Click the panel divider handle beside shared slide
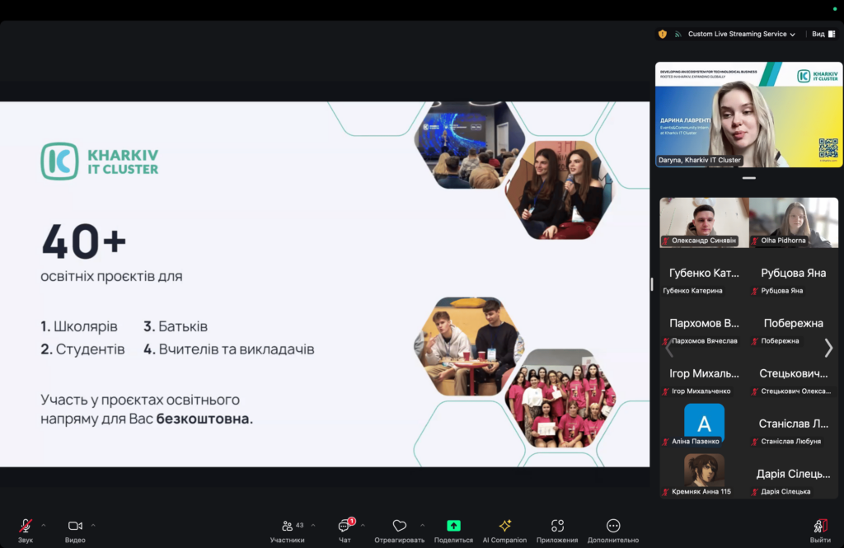The image size is (844, 548). click(652, 283)
